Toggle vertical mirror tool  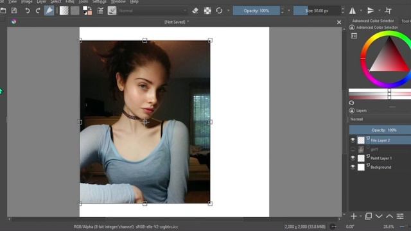371,11
